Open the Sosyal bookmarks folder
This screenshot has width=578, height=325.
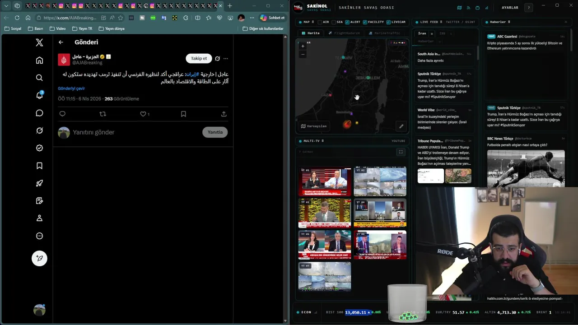[13, 28]
